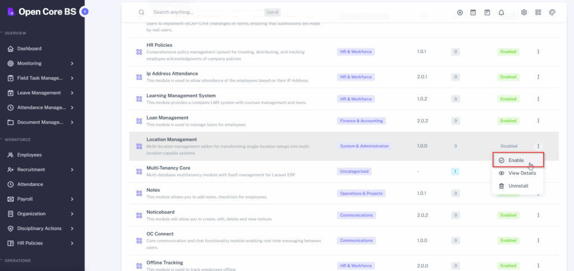Open the three-dot menu for Noticeboard
Viewport: 574px width, 271px height.
point(538,215)
